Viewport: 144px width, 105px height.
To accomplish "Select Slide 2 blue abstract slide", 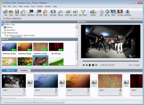I will pyautogui.click(x=46, y=81).
